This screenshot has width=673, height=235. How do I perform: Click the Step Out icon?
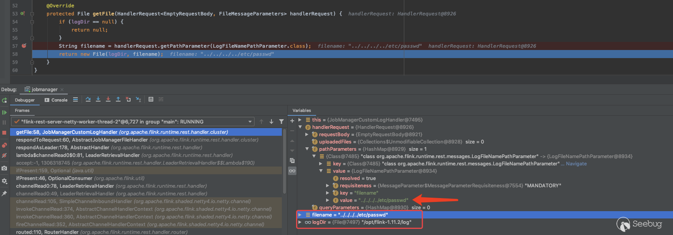point(118,99)
